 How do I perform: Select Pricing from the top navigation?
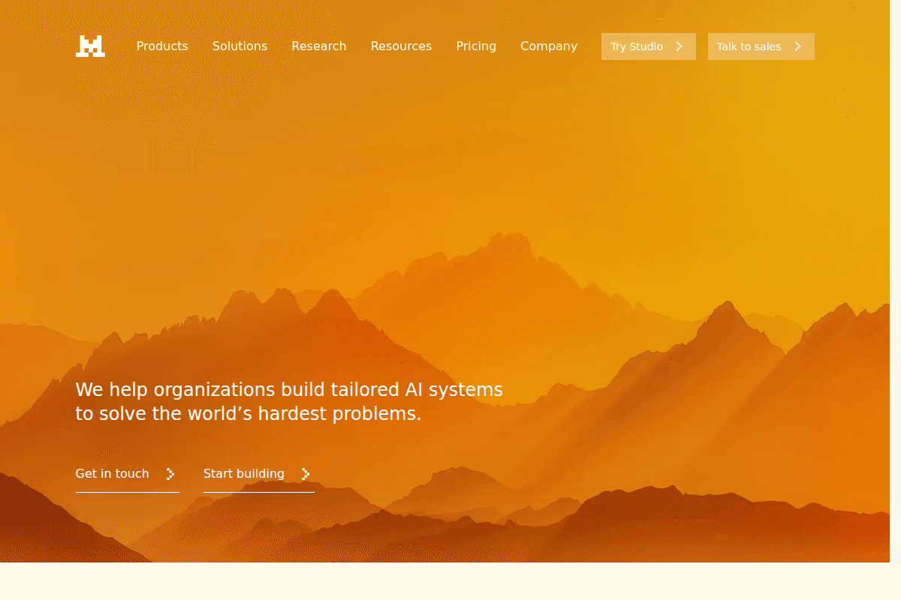tap(476, 46)
